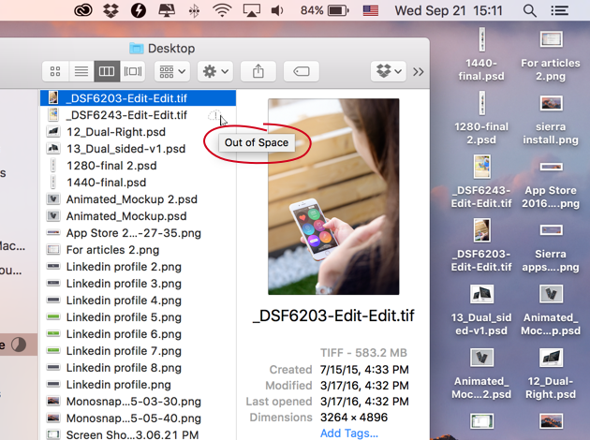Viewport: 590px width, 440px height.
Task: Open Notification Center list icon
Action: tap(559, 10)
